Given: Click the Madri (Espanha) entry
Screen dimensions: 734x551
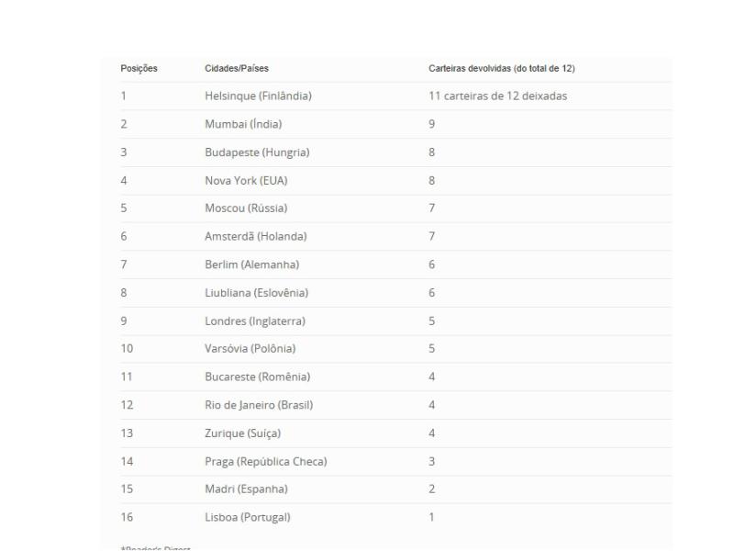Looking at the screenshot, I should pos(246,489).
